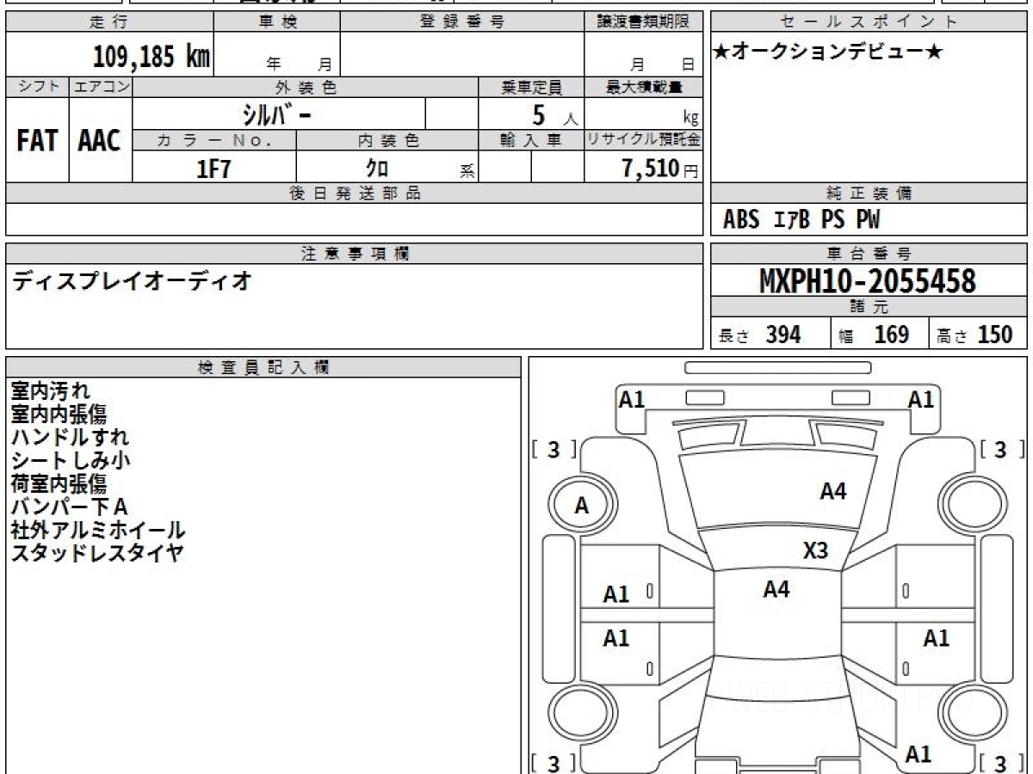Viewport: 1033px width, 774px height.
Task: Click the inspector note バンパー下A
Action: (x=69, y=507)
